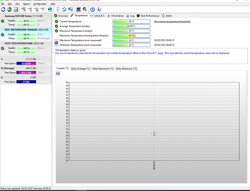The width and height of the screenshot is (250, 191).
Task: Switch to the Daily Maximum (°C) chart tab
Action: tap(103, 69)
